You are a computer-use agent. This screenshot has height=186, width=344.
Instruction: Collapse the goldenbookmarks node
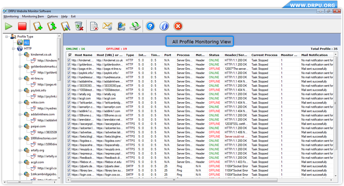(x=20, y=67)
